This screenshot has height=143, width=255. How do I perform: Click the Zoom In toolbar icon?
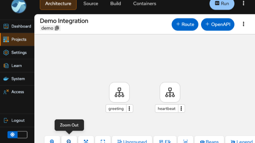[52, 141]
